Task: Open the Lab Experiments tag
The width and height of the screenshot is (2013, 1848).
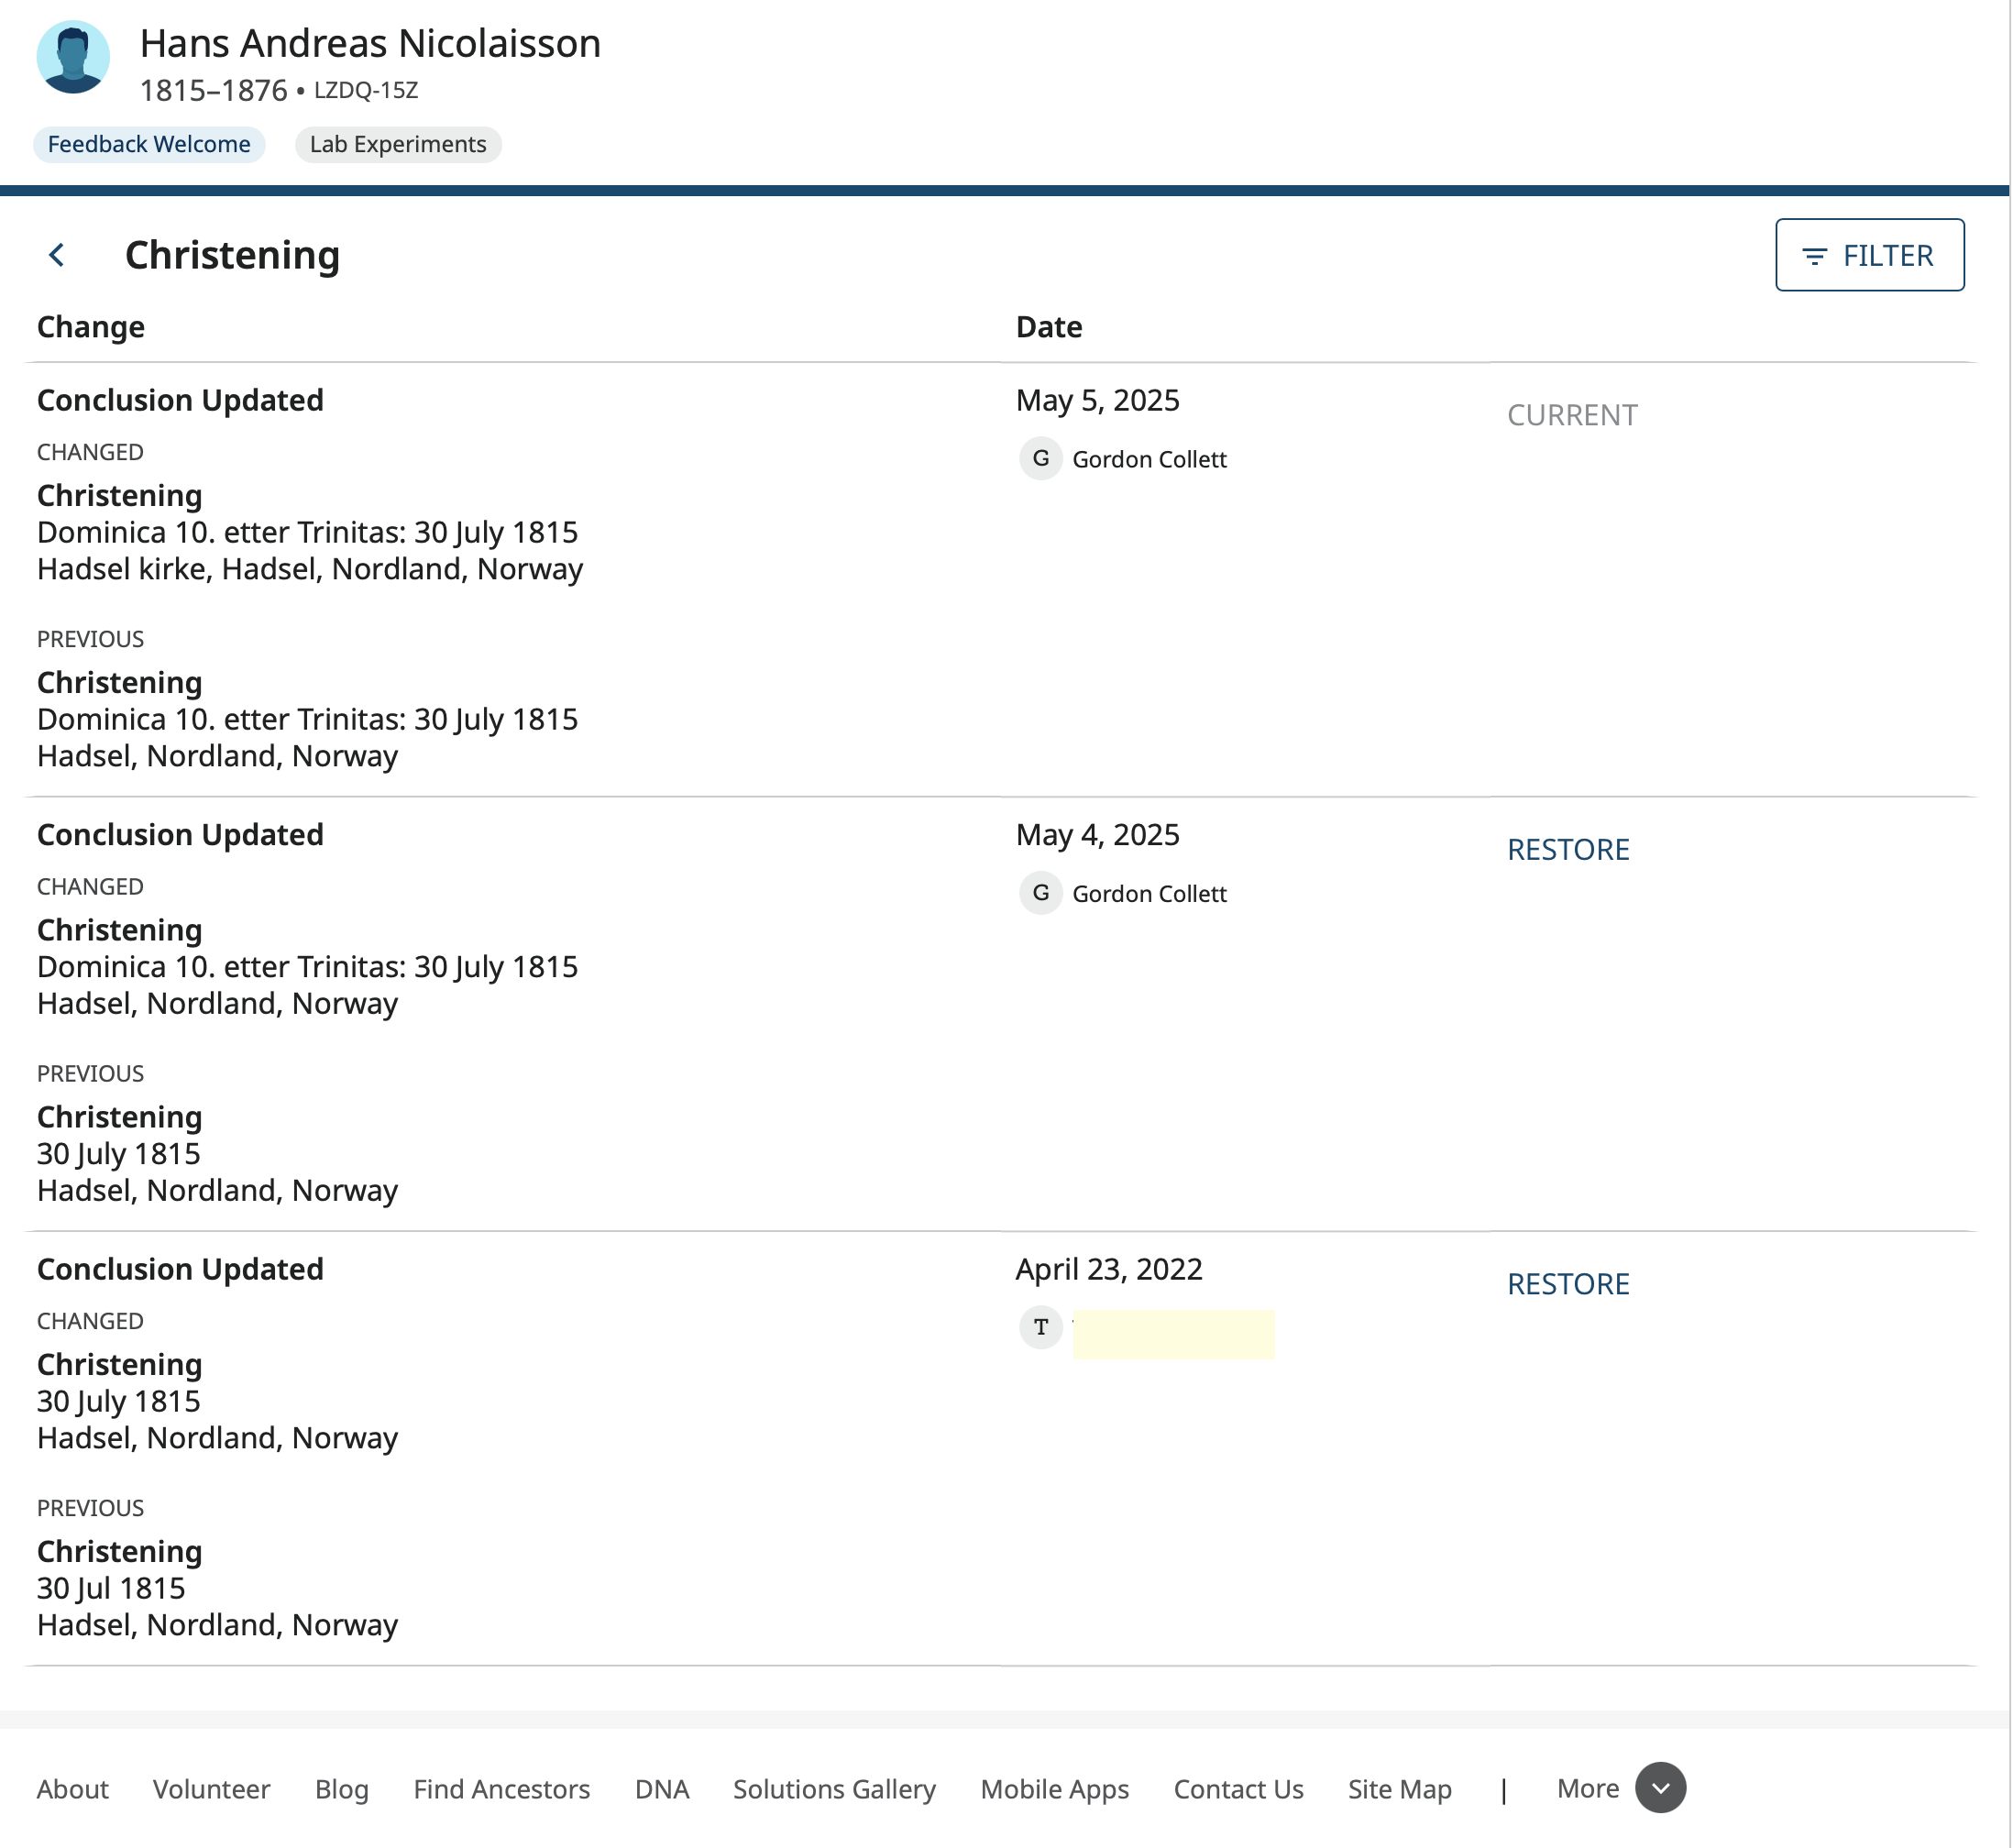Action: [398, 144]
